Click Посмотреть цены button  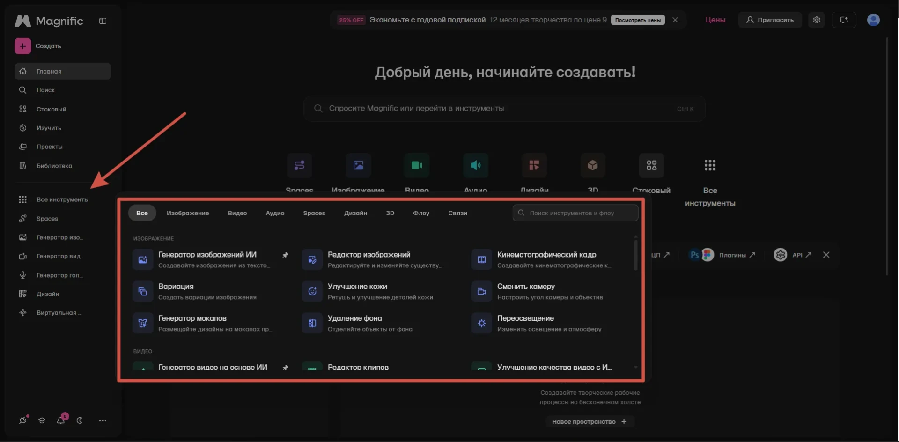(x=638, y=20)
